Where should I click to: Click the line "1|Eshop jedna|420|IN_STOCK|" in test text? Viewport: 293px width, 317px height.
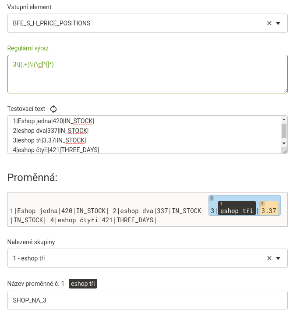coord(53,121)
